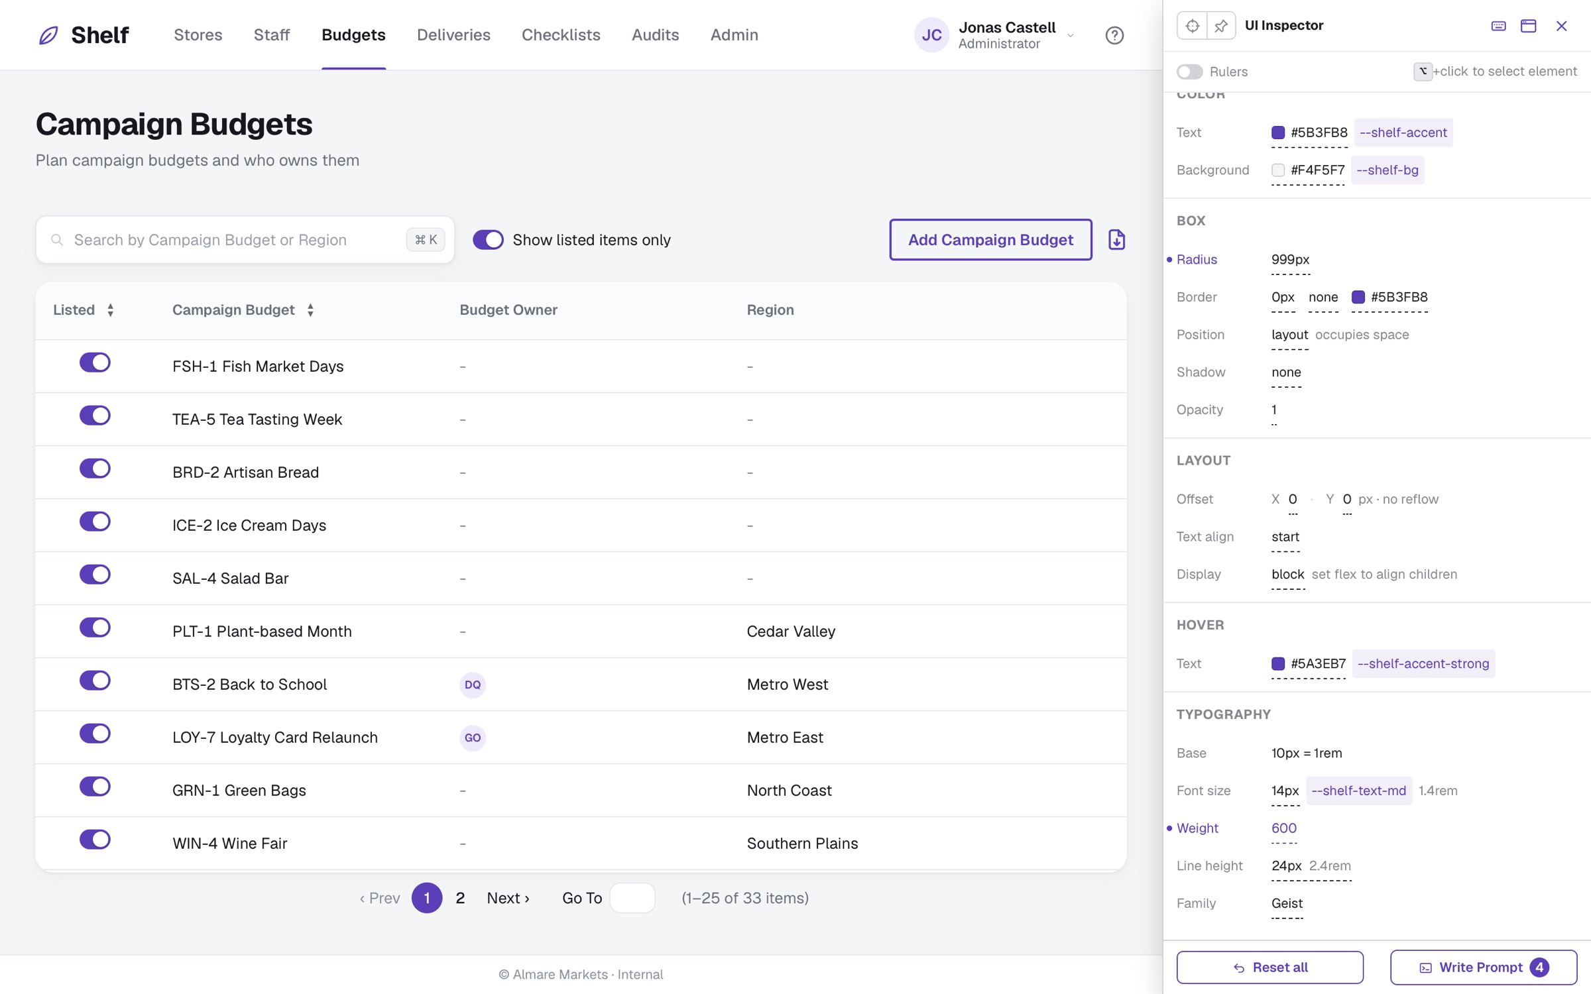This screenshot has width=1591, height=994.
Task: Toggle Listed for LOY-7 Loyalty Card Relaunch
Action: click(95, 734)
